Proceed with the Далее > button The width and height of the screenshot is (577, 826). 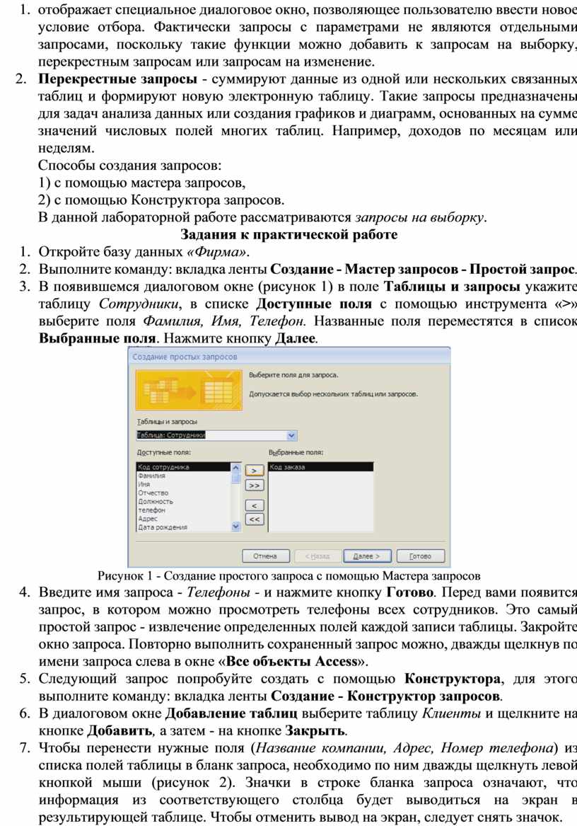368,556
